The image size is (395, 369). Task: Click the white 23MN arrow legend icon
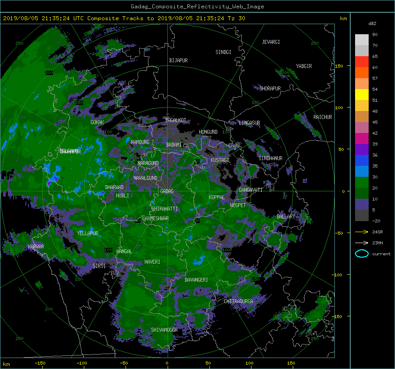click(x=362, y=243)
